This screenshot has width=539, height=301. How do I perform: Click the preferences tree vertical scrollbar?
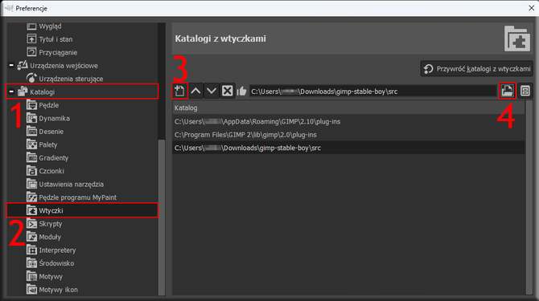161,217
